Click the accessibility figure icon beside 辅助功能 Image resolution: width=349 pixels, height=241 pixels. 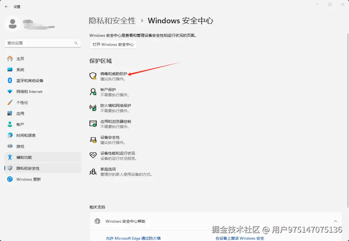(x=10, y=157)
